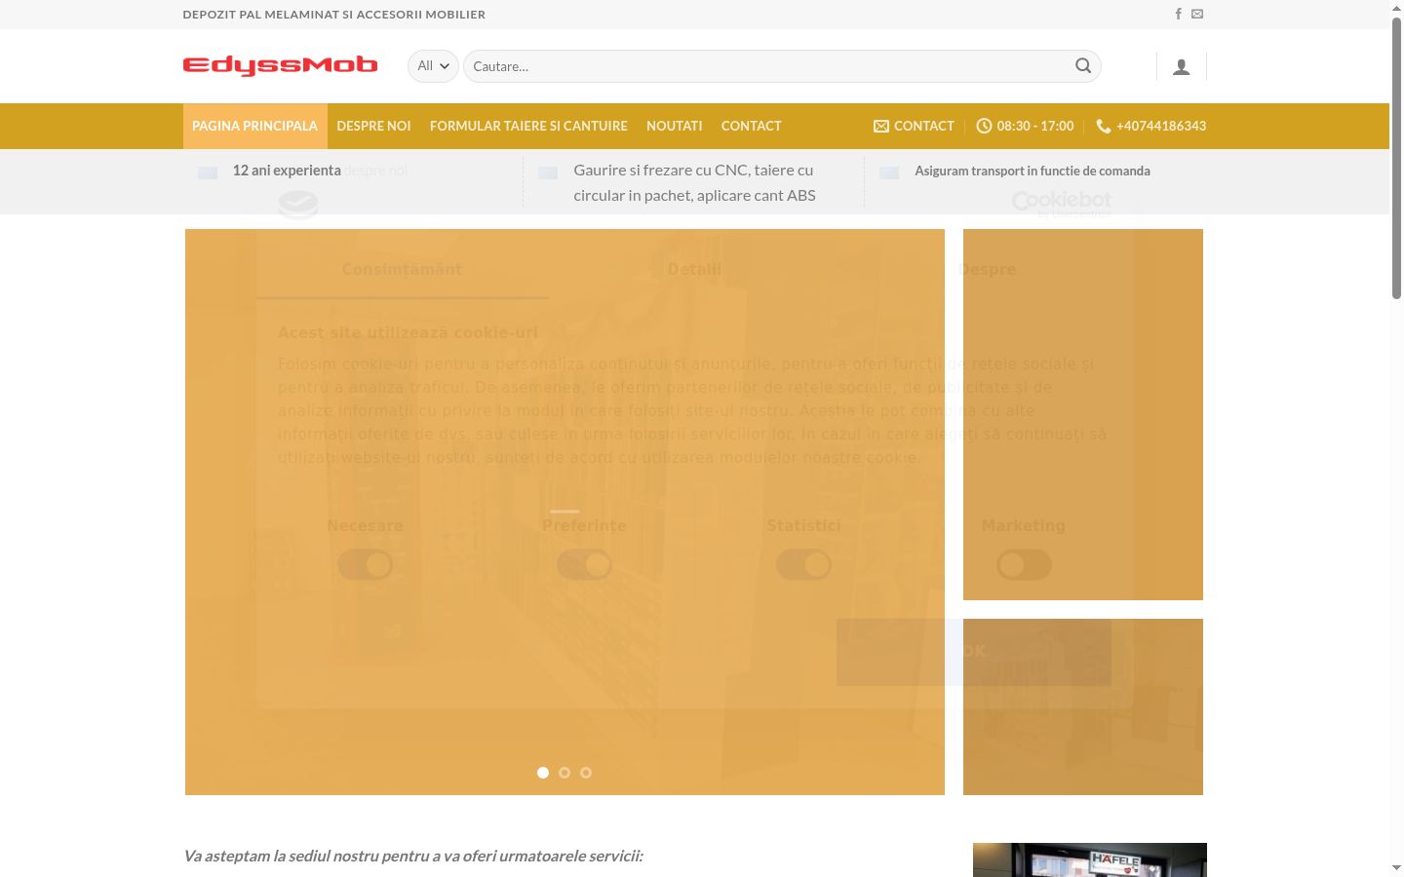The image size is (1404, 877).
Task: Click the envelope icon beside right CONTACT
Action: click(881, 126)
